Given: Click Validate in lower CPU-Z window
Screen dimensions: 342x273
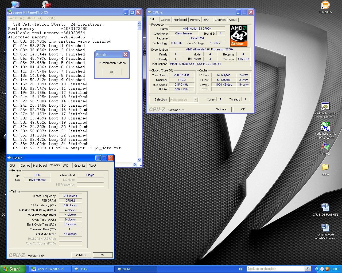Looking at the screenshot, I should 81,255.
